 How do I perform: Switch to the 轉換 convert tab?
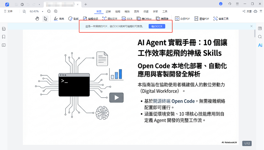click(127, 11)
